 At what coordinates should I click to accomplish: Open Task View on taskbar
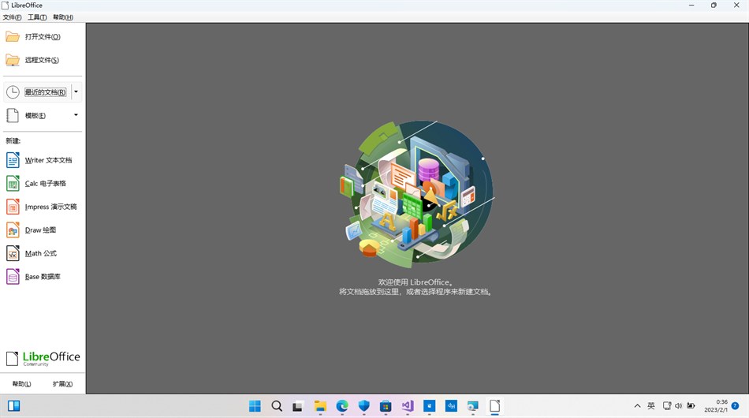point(297,406)
